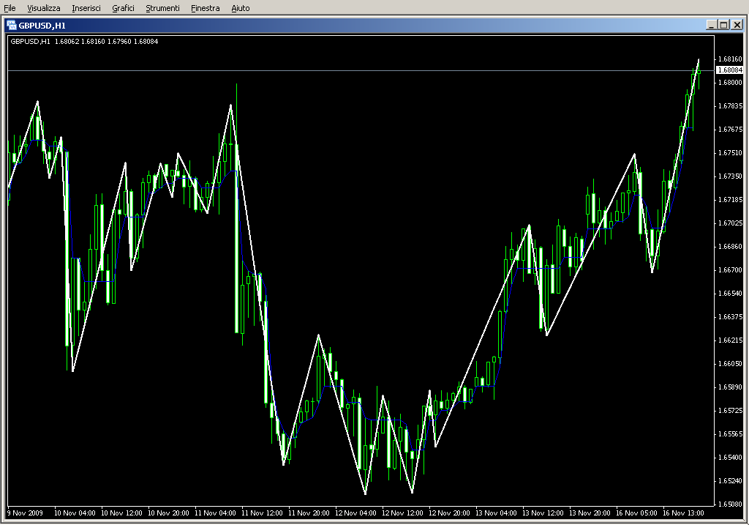Minimize the GBPUSD,H1 chart window
Image resolution: width=749 pixels, height=525 pixels.
pos(711,24)
